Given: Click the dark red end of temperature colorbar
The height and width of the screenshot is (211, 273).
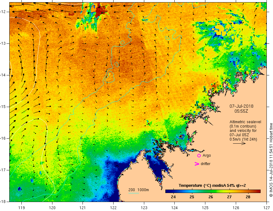Looking at the screenshot, I should point(258,191).
